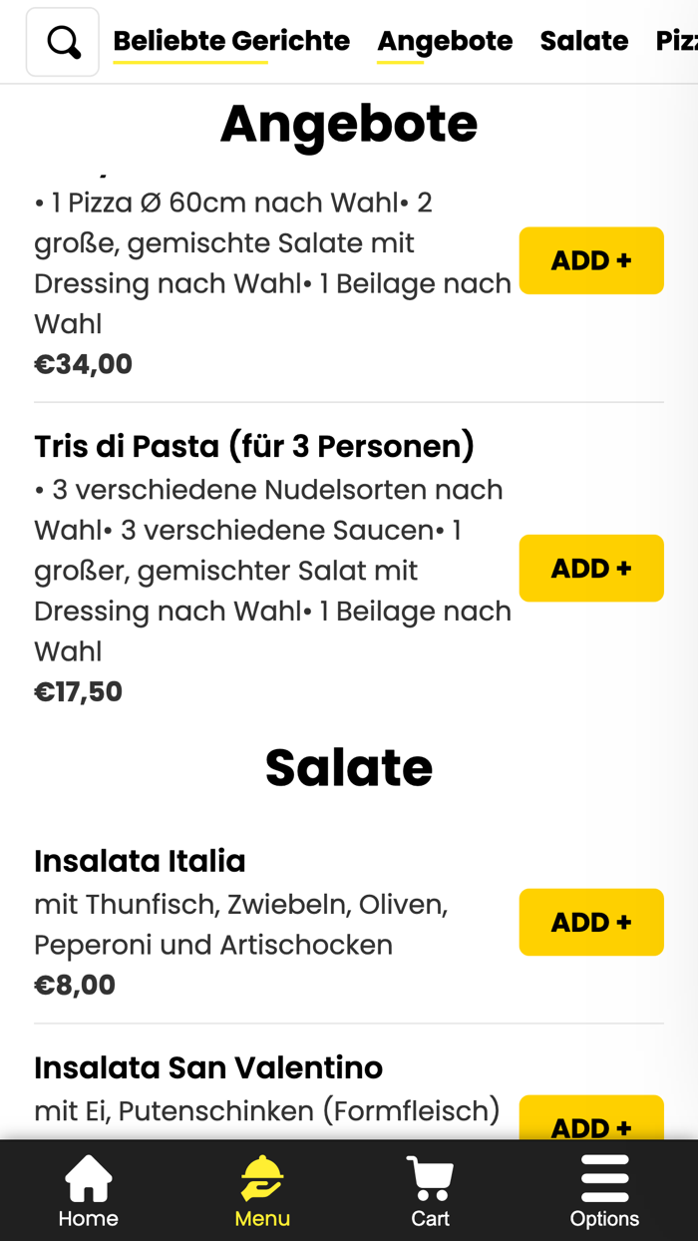This screenshot has width=698, height=1241.
Task: Tap the Insalata Italia item name
Action: coord(140,860)
